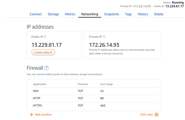Click the Private IP help icon
The image size is (185, 120).
click(x=104, y=37)
